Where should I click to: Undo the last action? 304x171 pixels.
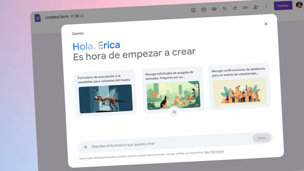point(224,9)
